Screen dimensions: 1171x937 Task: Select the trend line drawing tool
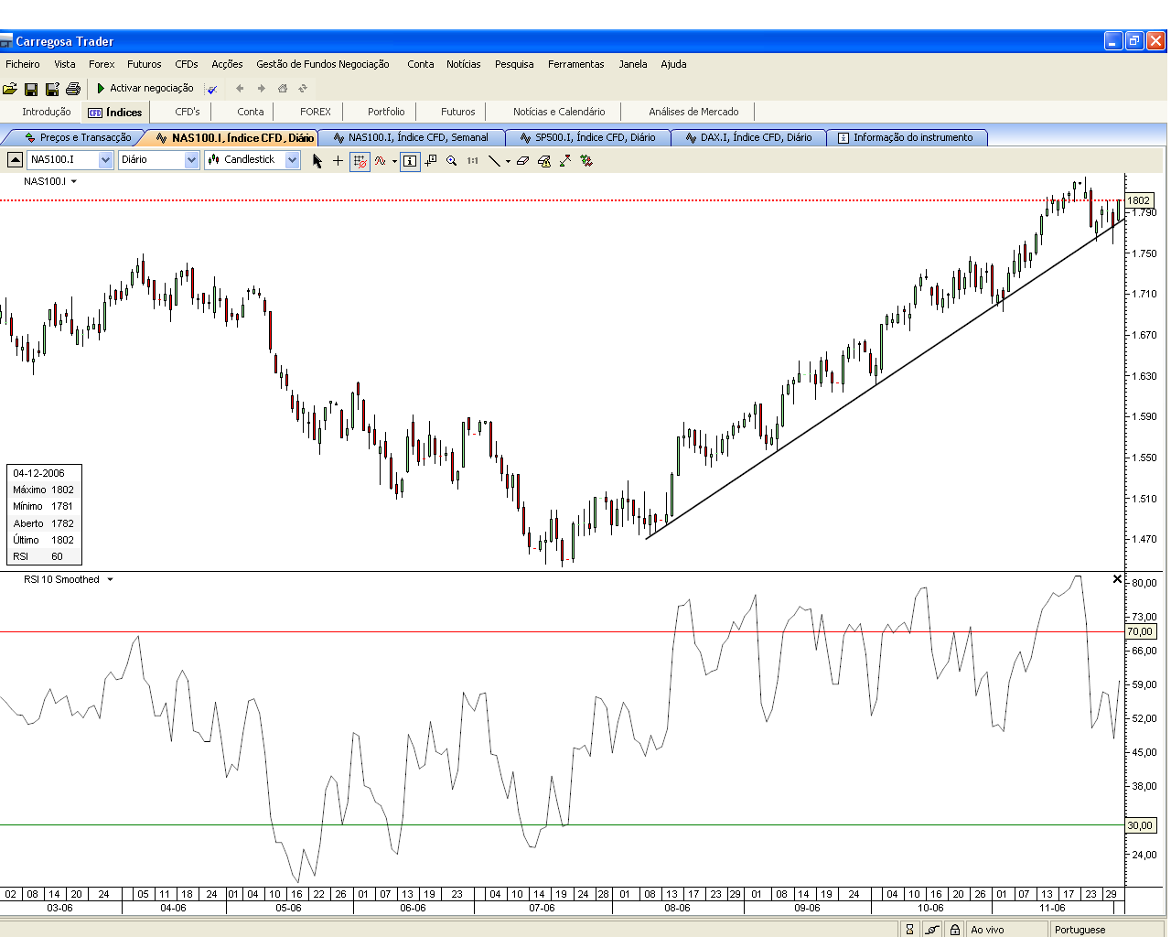coord(494,161)
